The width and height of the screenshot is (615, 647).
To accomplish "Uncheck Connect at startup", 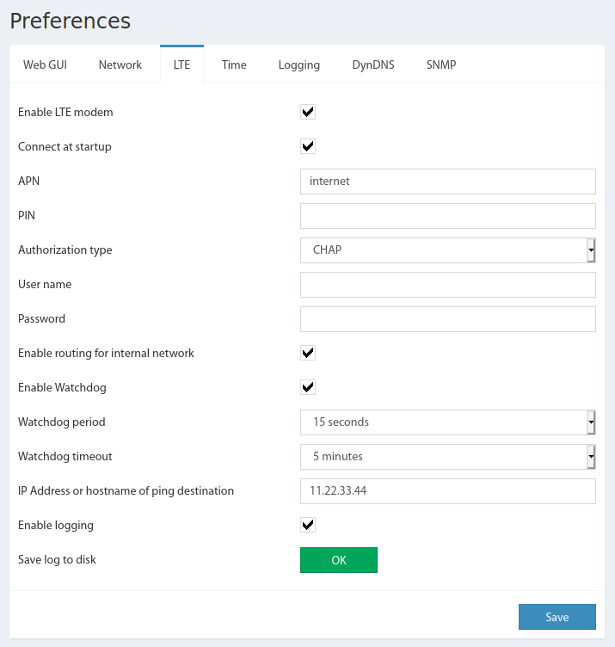I will 307,146.
